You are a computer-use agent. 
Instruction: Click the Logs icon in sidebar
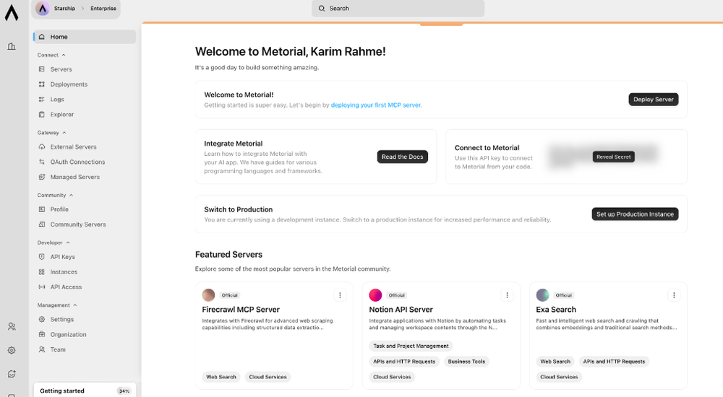pyautogui.click(x=42, y=100)
